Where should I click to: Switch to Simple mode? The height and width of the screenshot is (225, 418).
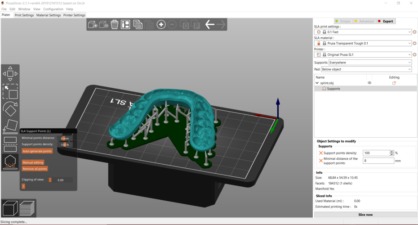(343, 21)
